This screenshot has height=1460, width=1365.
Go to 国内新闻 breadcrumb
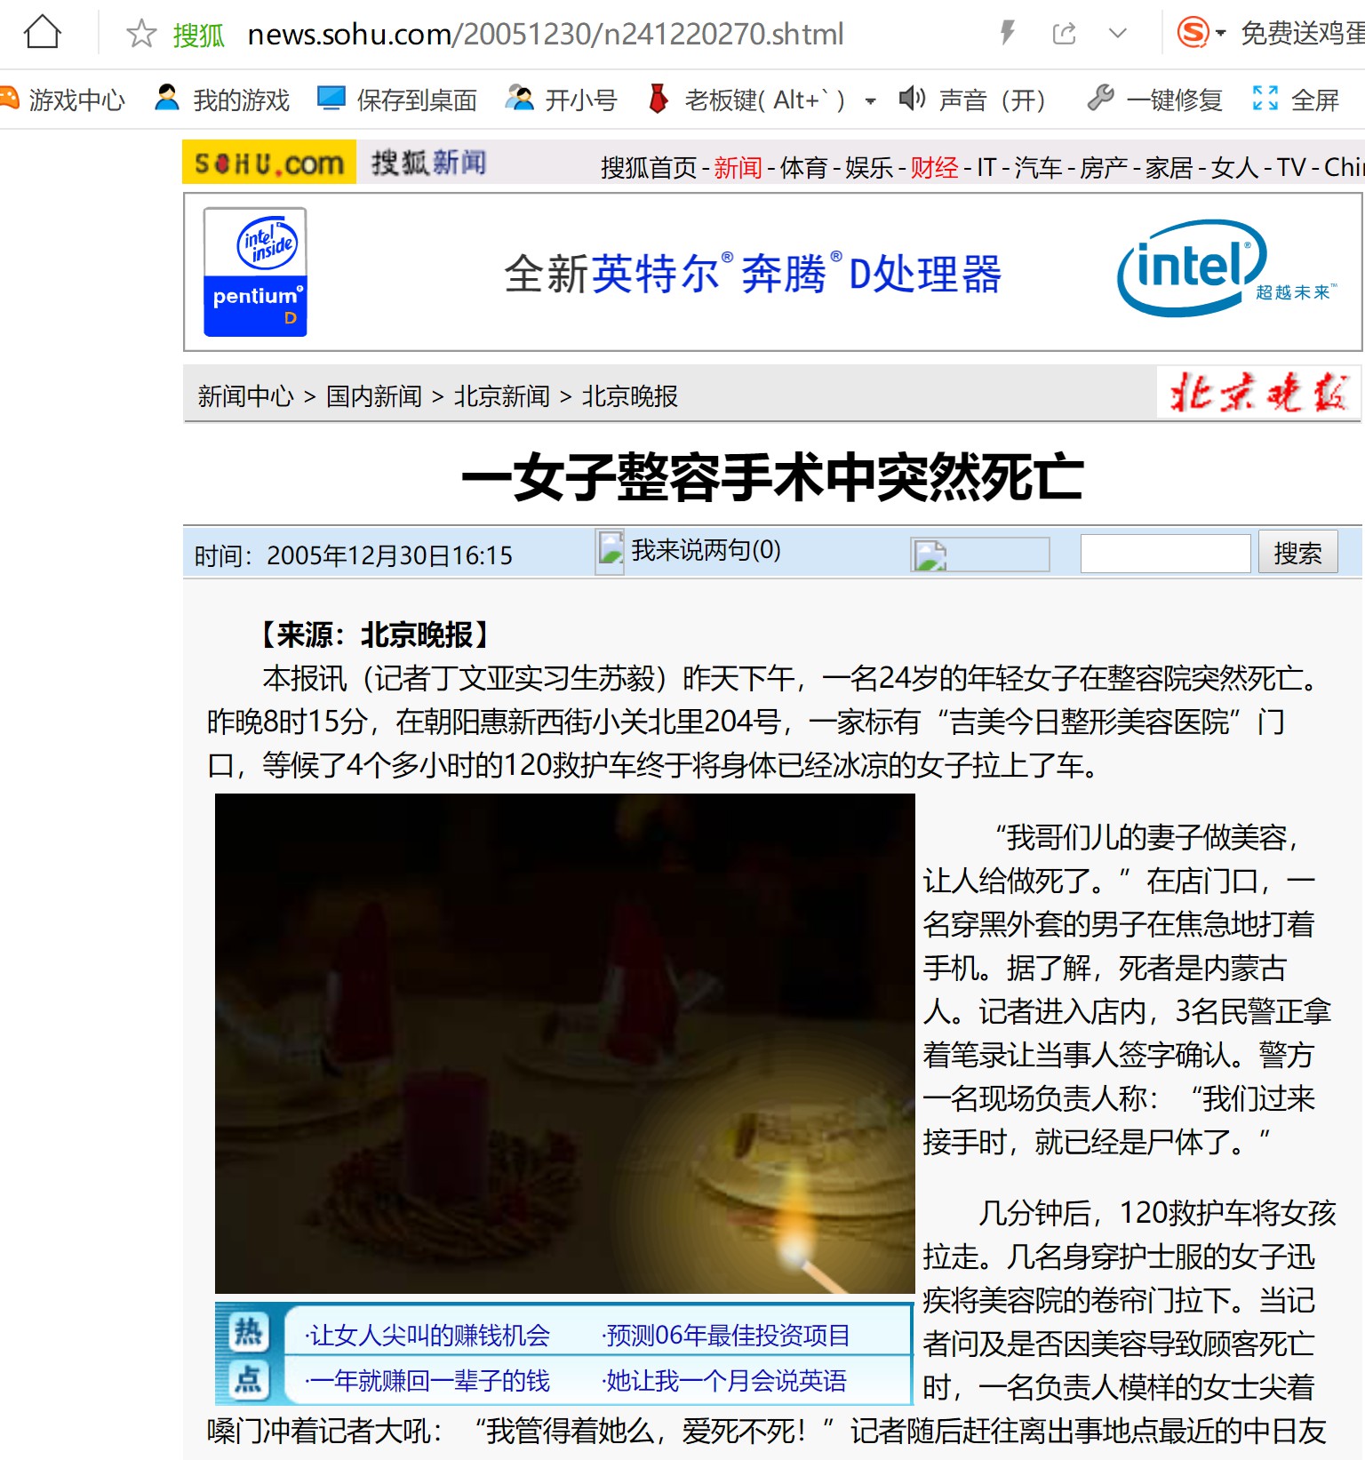coord(373,395)
